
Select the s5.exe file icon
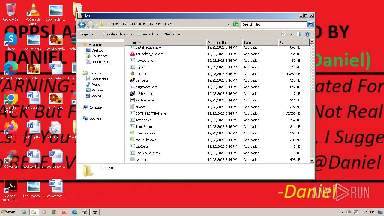pyautogui.click(x=133, y=107)
